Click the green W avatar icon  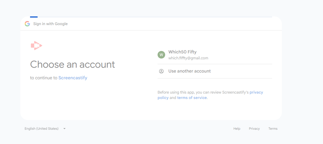click(x=161, y=55)
